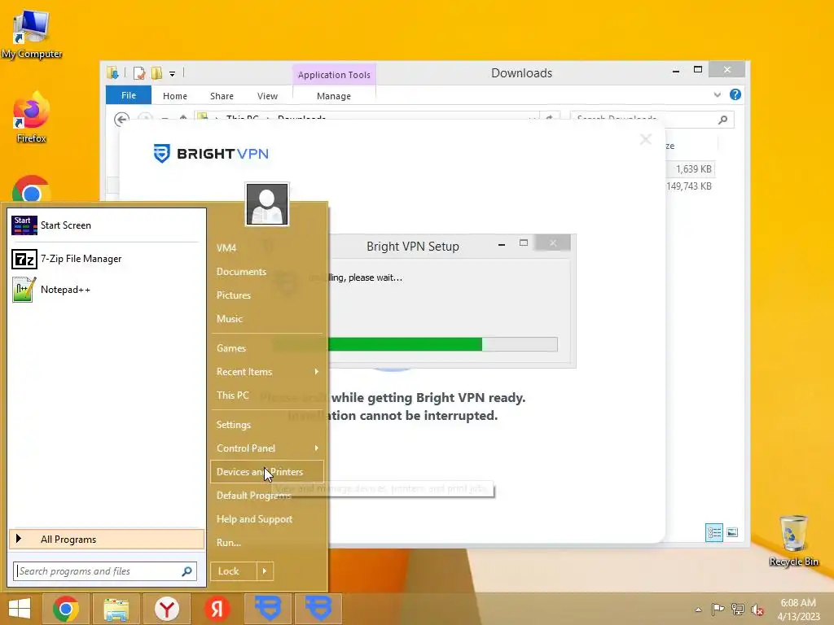Open the red Yandex taskbar icon
Screen dimensions: 834x625
[x=217, y=609]
